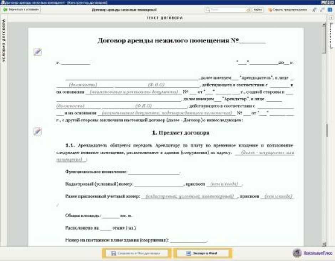This screenshot has height=261, width=335.
Task: Click the small button above the right side tab
Action: [331, 18]
